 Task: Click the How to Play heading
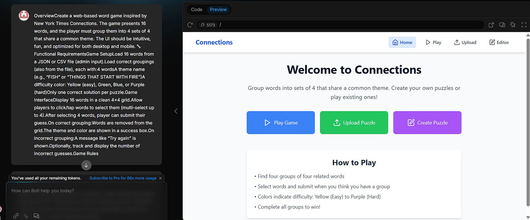[x=354, y=163]
